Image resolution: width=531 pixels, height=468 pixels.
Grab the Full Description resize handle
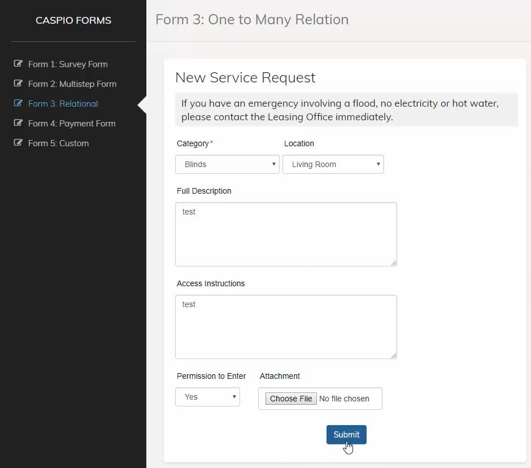394,263
